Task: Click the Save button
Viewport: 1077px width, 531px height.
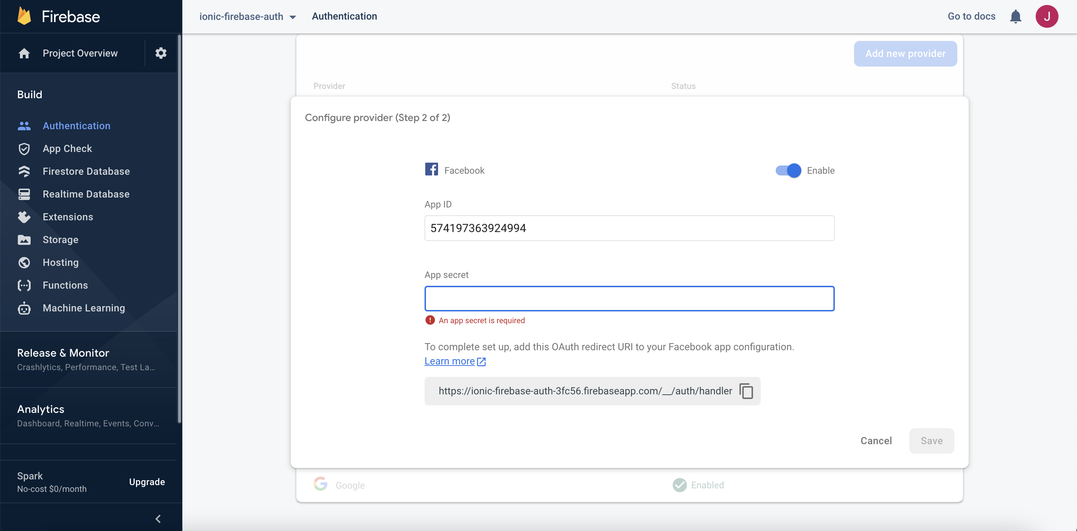Action: click(931, 441)
